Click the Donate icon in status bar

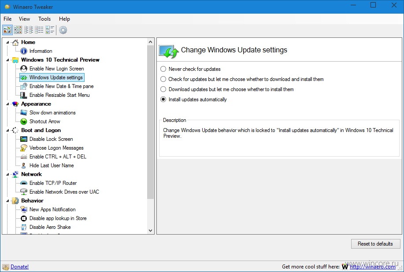(x=6, y=267)
